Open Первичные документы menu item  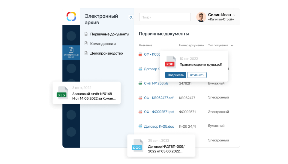[x=110, y=34]
